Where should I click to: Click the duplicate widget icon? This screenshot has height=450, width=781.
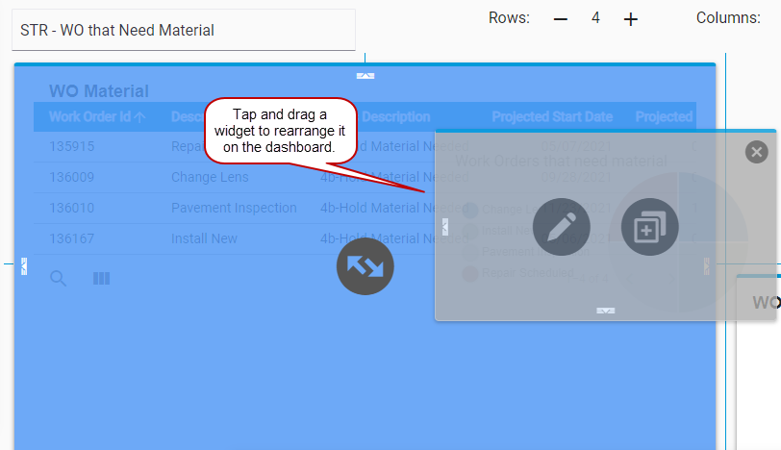click(x=649, y=227)
